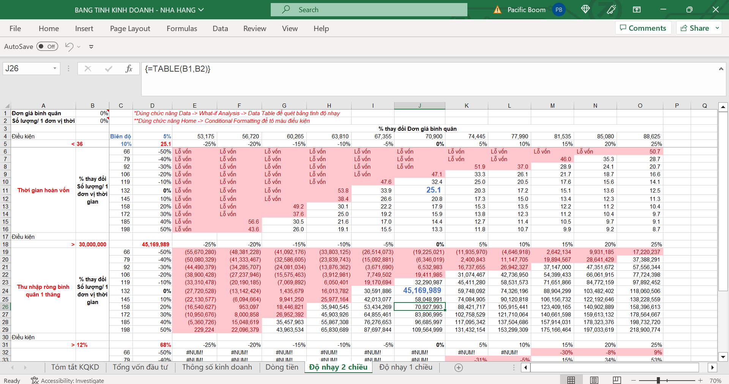Image resolution: width=729 pixels, height=384 pixels.
Task: Click the zoom slider handle
Action: (x=658, y=380)
